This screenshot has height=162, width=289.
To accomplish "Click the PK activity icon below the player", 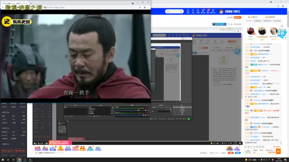I will click(x=68, y=148).
